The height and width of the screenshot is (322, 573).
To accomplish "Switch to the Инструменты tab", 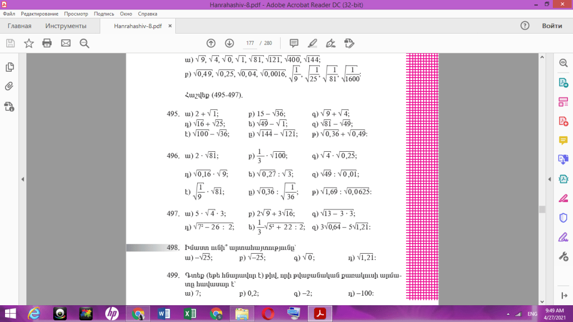I will tap(66, 26).
